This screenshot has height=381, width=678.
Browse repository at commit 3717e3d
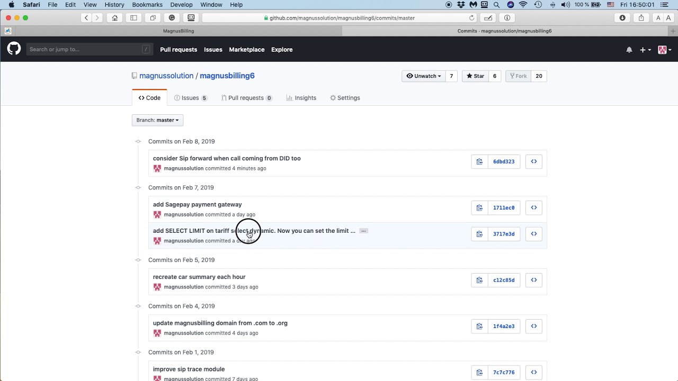pyautogui.click(x=534, y=234)
